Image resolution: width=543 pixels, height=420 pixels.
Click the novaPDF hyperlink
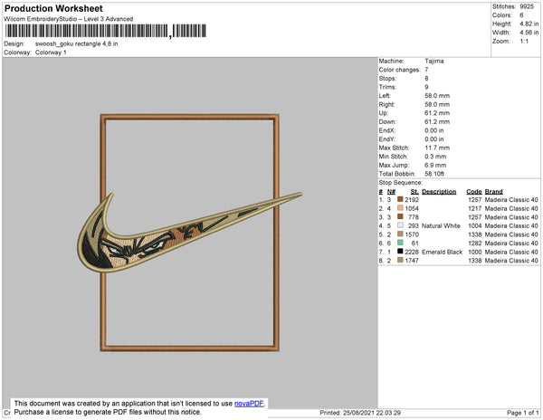249,404
